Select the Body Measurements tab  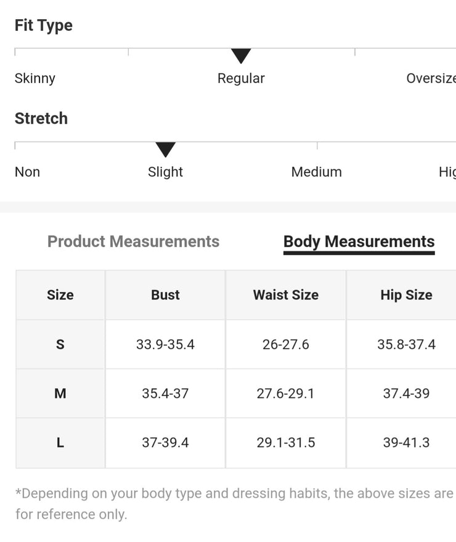[x=359, y=241]
